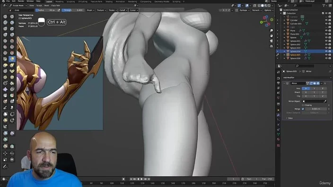333x187 pixels.
Task: Open the World properties tab icon
Action: pyautogui.click(x=278, y=98)
